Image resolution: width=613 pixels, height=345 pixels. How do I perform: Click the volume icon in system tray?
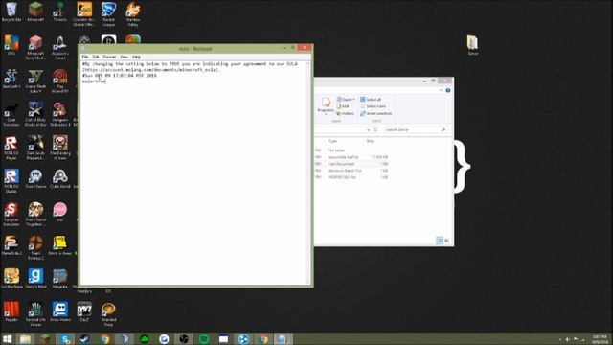(568, 339)
